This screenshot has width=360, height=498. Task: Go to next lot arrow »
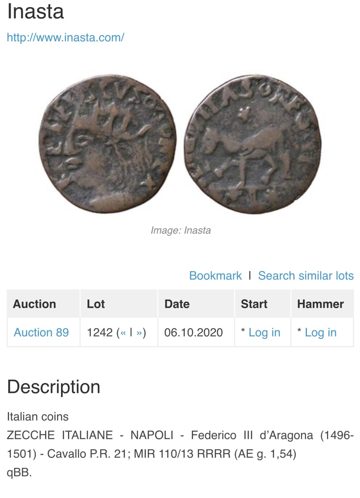click(139, 333)
